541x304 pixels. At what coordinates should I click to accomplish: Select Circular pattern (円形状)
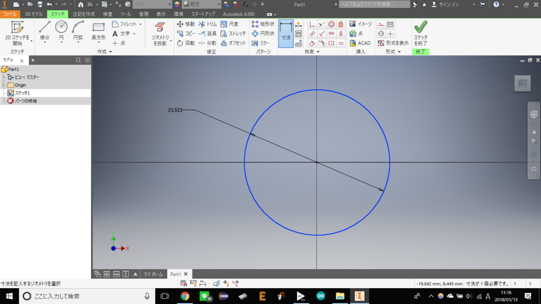click(263, 34)
